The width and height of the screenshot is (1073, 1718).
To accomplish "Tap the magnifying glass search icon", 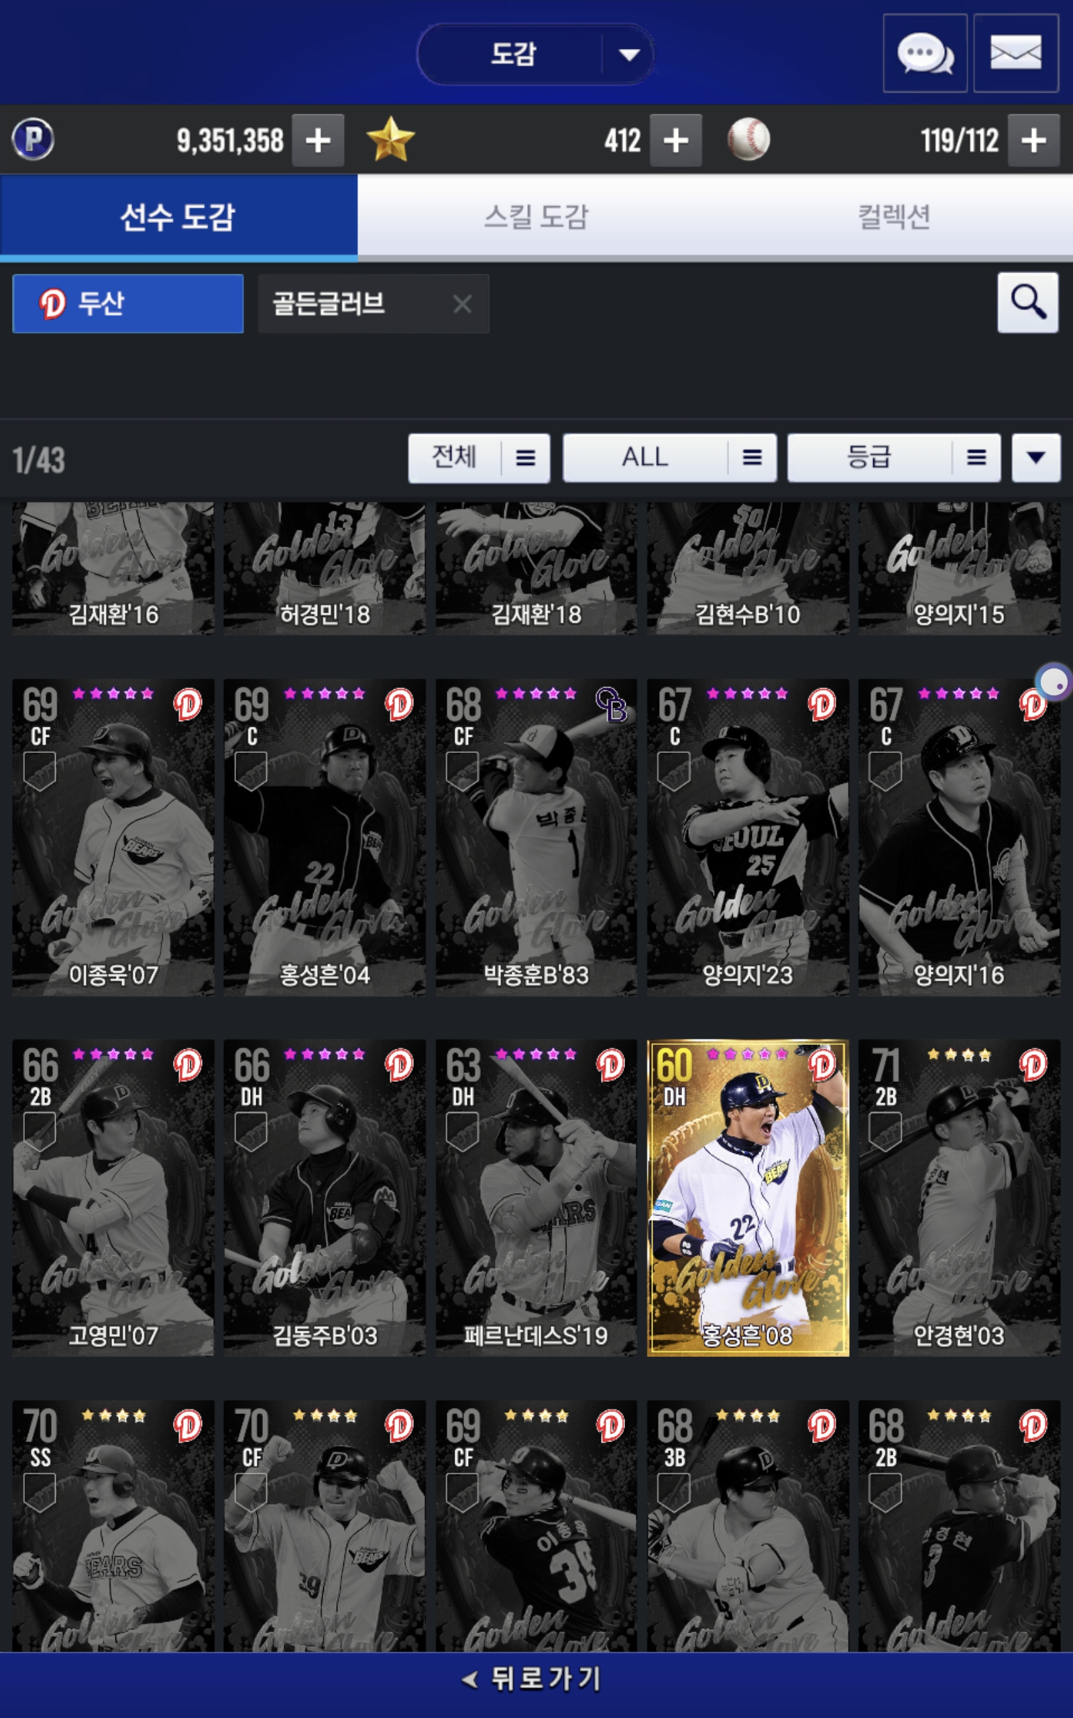I will (1027, 303).
